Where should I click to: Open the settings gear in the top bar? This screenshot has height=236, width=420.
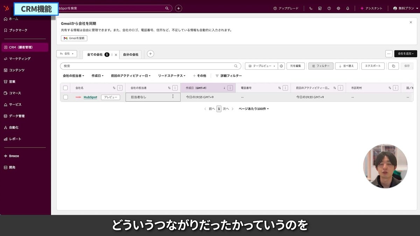(338, 8)
